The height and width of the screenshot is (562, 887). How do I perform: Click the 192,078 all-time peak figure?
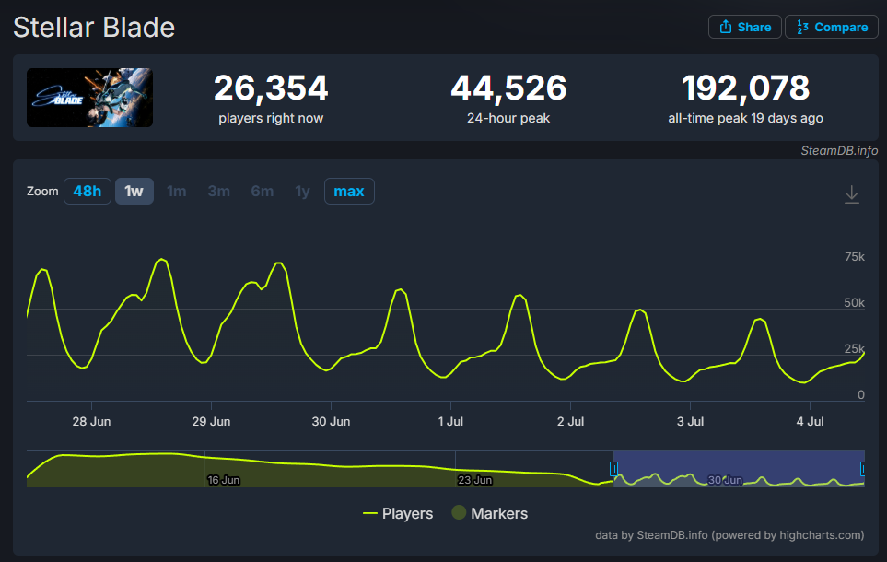coord(745,88)
